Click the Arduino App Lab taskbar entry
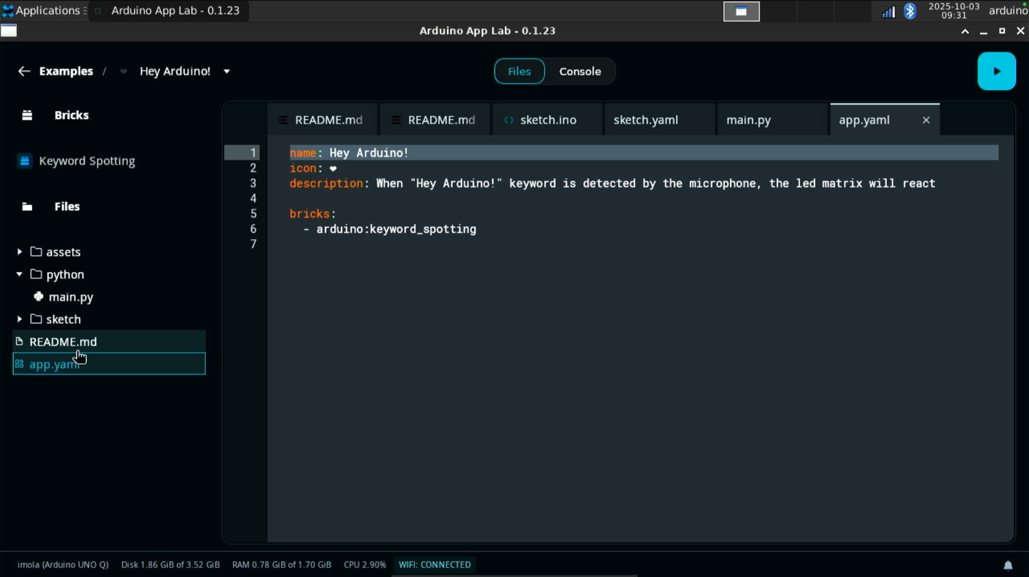This screenshot has width=1029, height=577. click(x=168, y=10)
